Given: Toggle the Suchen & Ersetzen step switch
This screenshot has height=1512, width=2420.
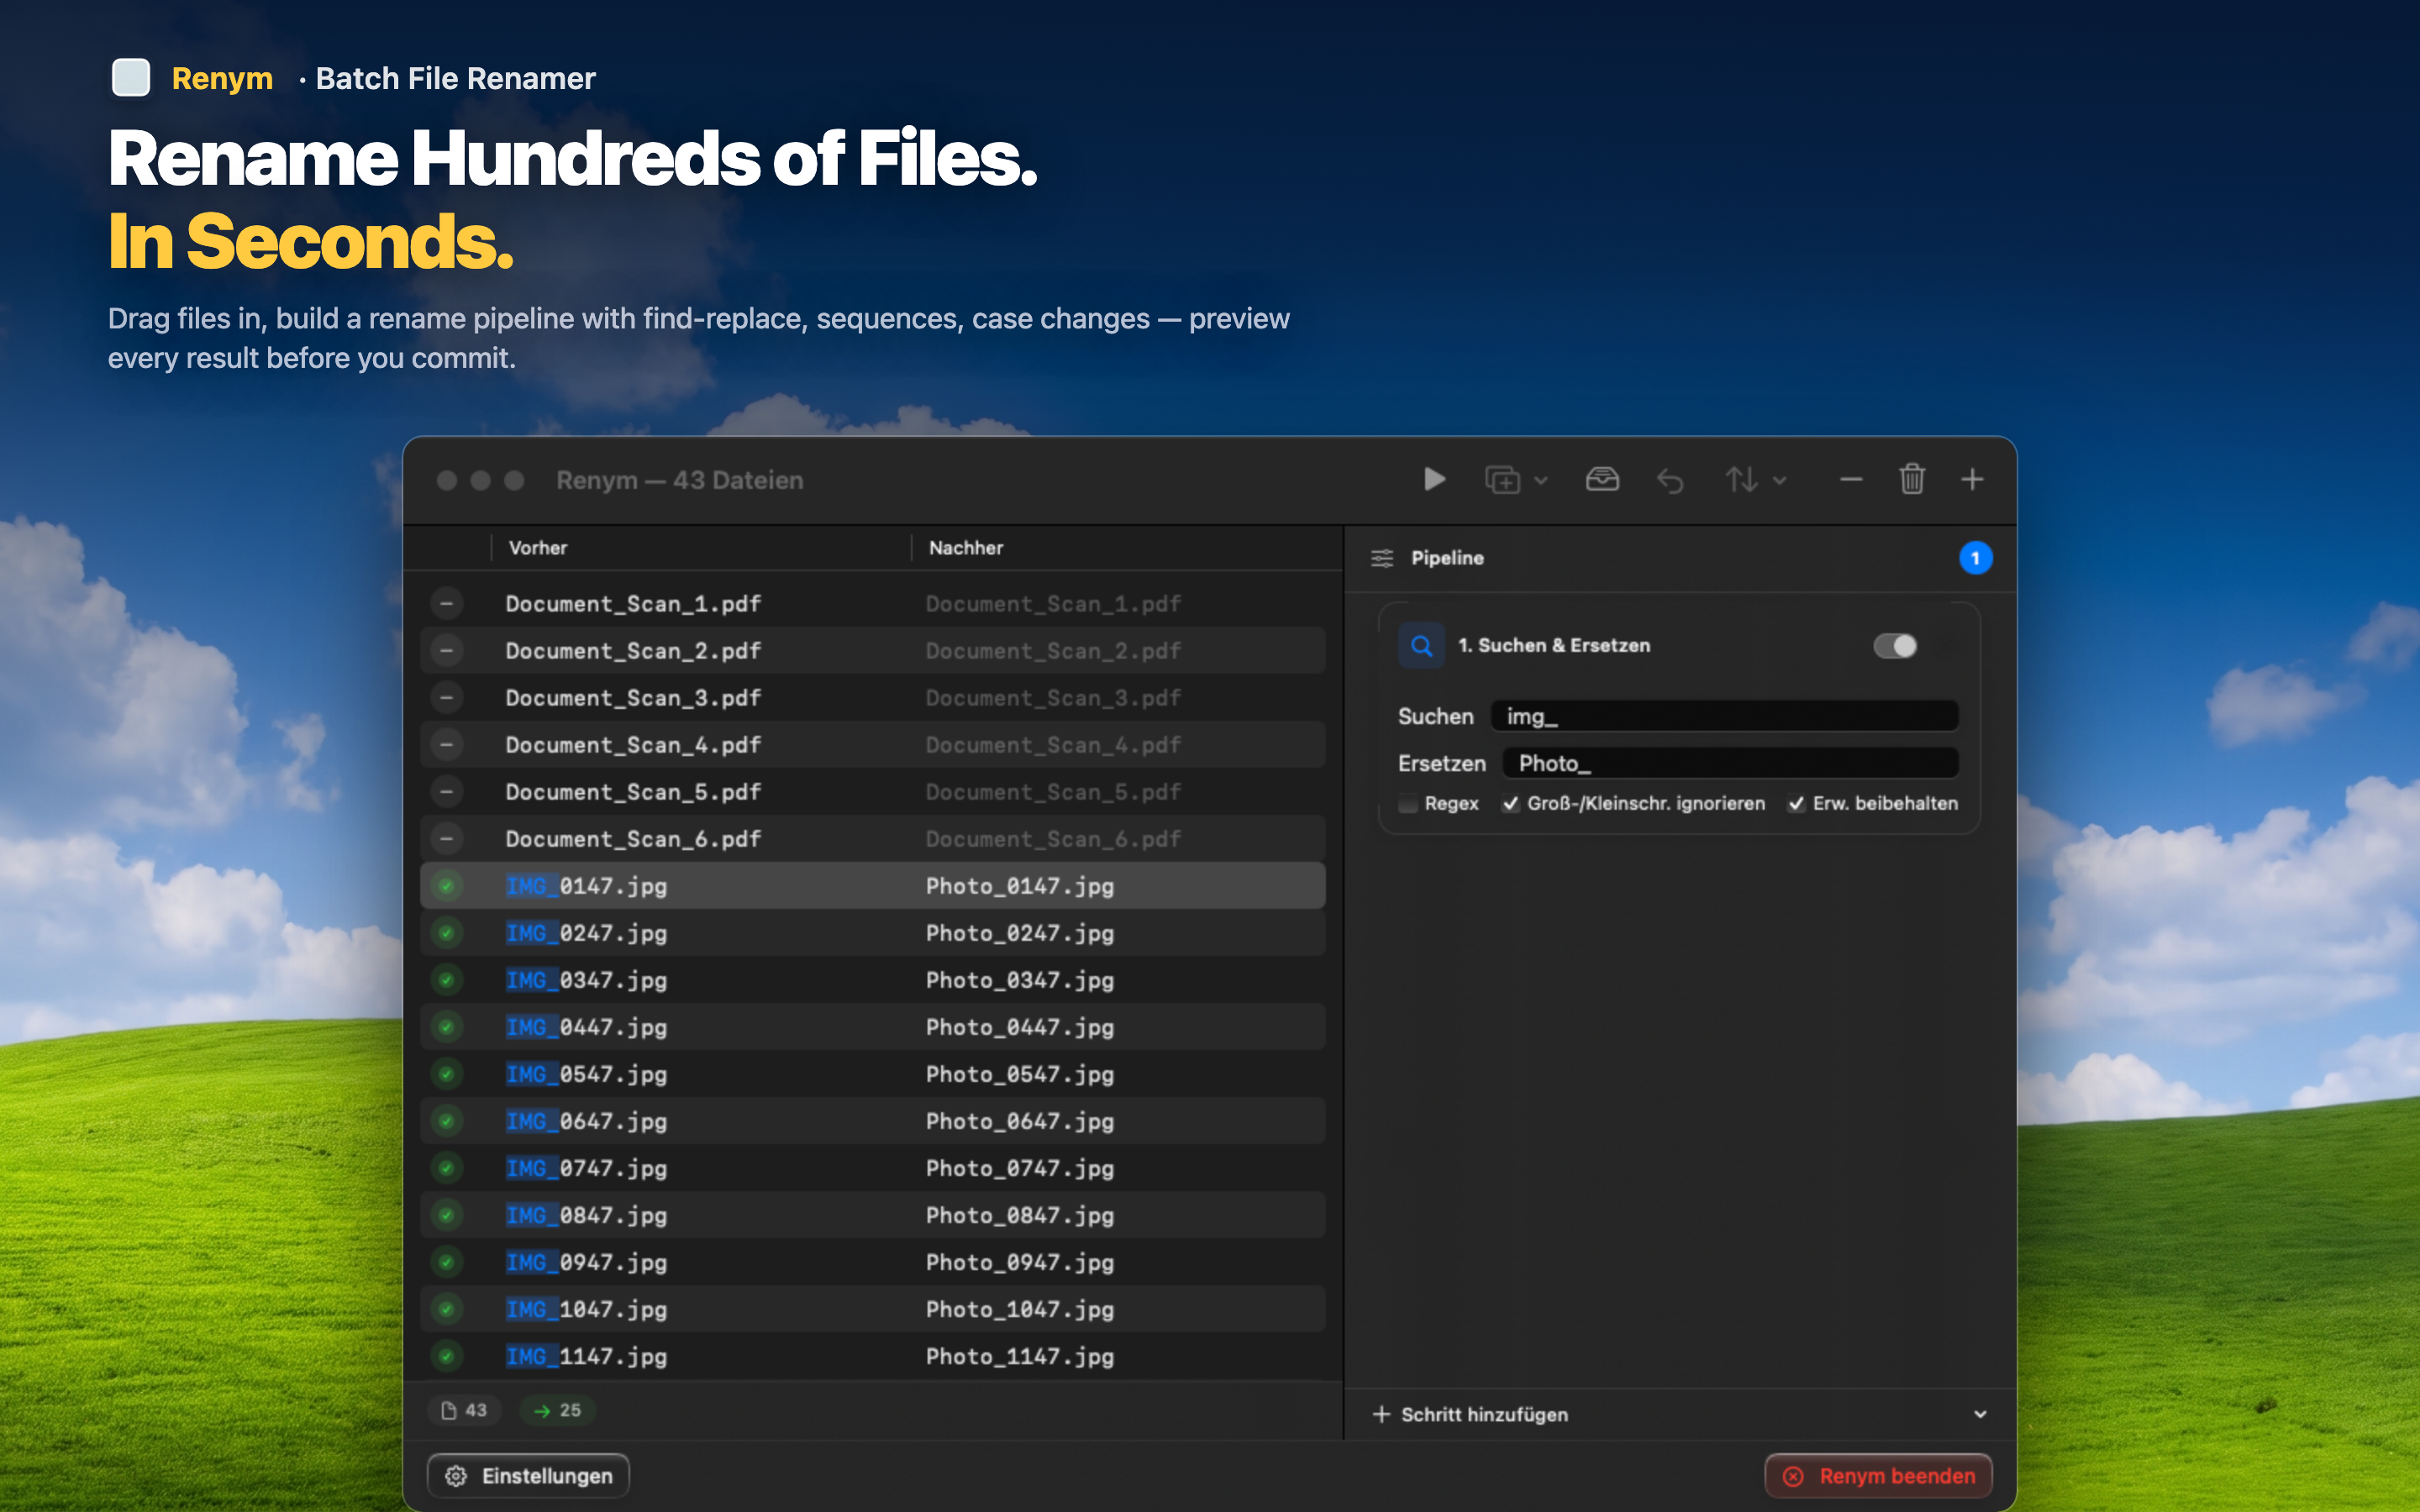Looking at the screenshot, I should [x=1895, y=646].
